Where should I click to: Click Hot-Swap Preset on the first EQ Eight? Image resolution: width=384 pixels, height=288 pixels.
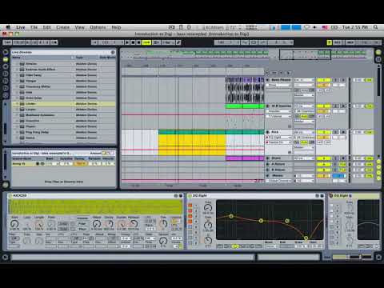pyautogui.click(x=317, y=196)
